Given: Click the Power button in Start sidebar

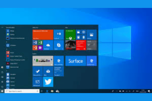Looking at the screenshot, I should pyautogui.click(x=2, y=87).
